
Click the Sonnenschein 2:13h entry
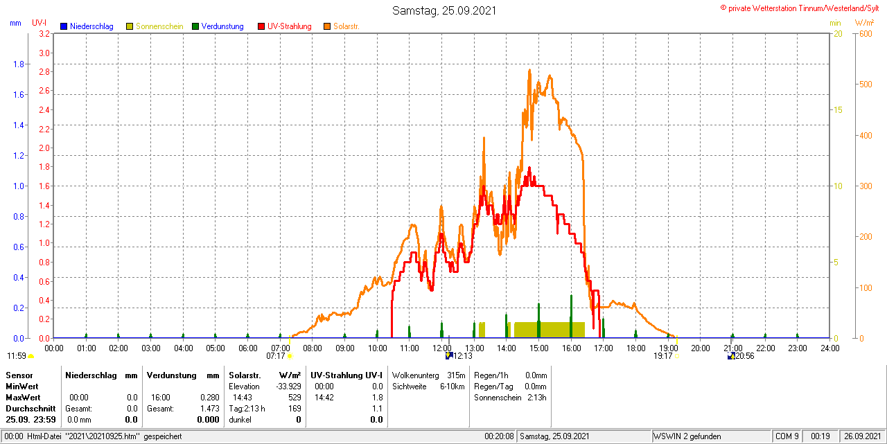point(511,398)
